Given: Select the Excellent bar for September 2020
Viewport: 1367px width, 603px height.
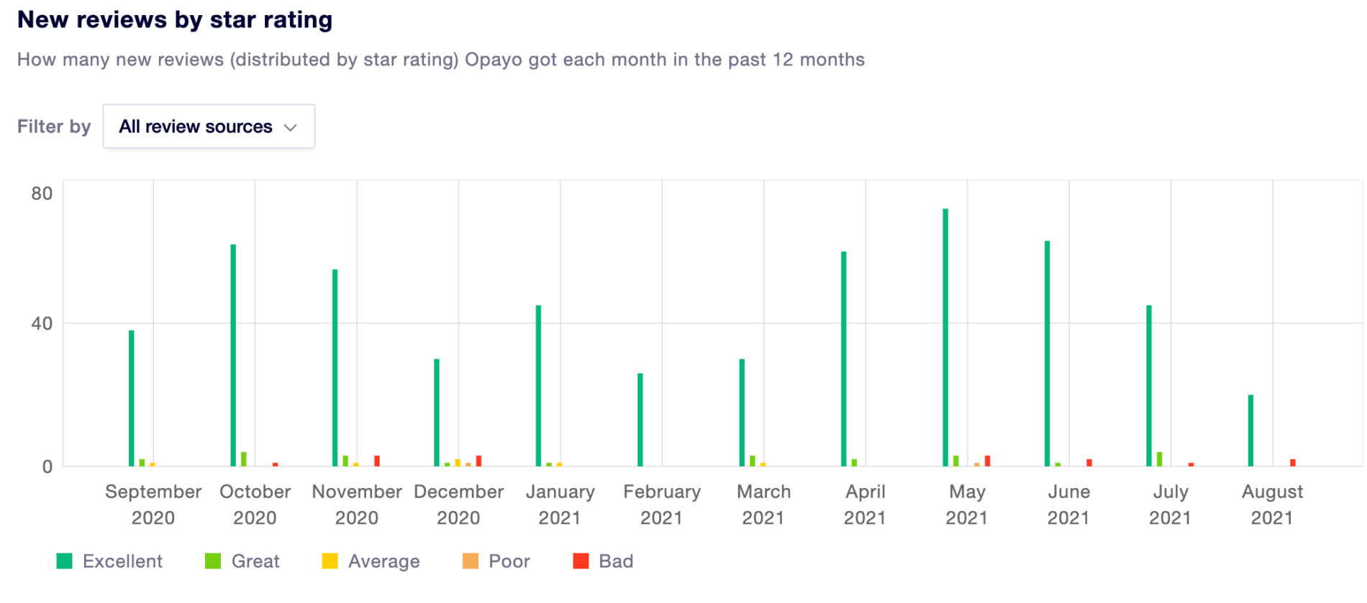Looking at the screenshot, I should tap(132, 399).
